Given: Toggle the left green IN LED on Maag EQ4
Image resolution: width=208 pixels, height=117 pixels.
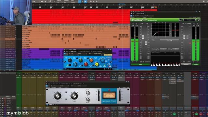Looking at the screenshot, I should click(x=68, y=65).
